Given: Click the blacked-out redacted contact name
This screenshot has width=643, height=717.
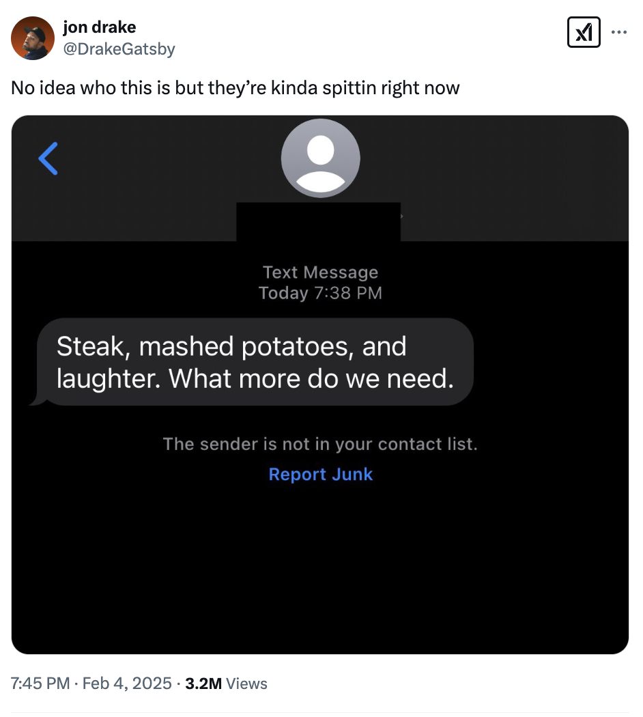Looking at the screenshot, I should [x=318, y=221].
